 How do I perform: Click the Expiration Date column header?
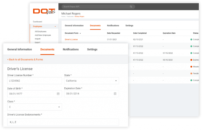point(169,33)
